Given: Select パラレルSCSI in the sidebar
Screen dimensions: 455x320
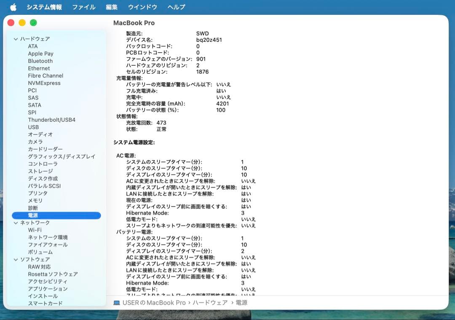Looking at the screenshot, I should [x=44, y=186].
